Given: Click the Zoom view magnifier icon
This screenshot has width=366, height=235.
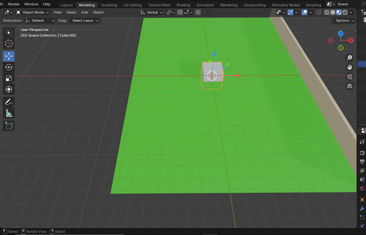Looking at the screenshot, I should pos(350,58).
